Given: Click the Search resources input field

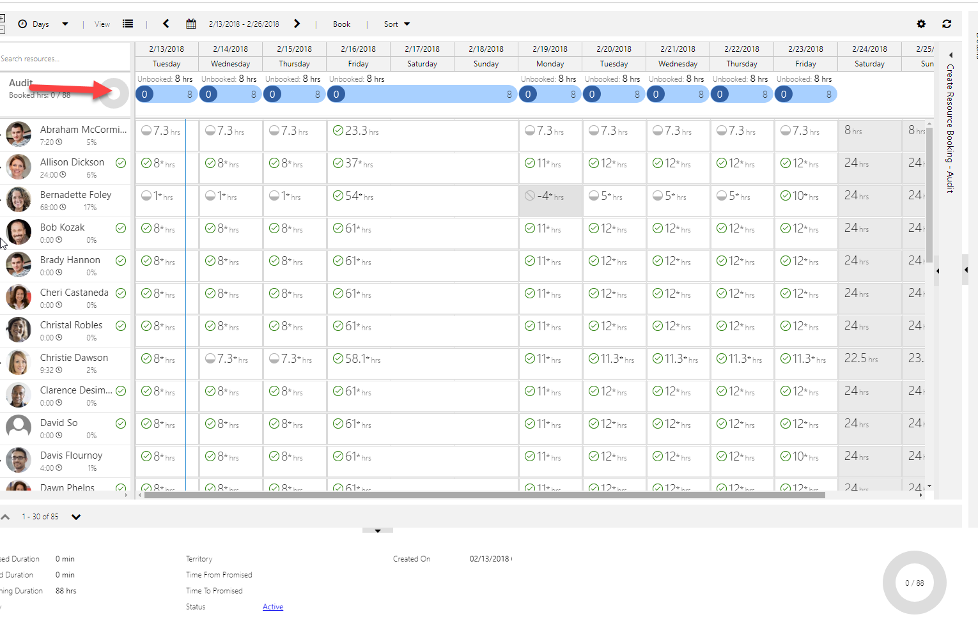Looking at the screenshot, I should pyautogui.click(x=64, y=59).
